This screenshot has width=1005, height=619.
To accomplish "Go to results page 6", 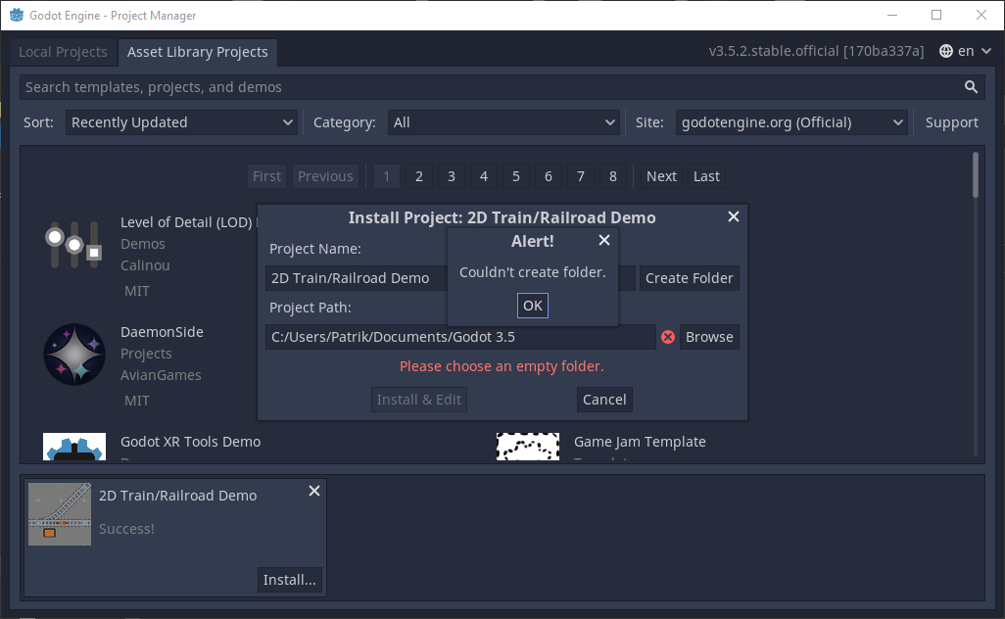I will pyautogui.click(x=548, y=176).
